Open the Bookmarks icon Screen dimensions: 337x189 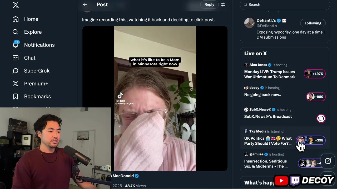tap(16, 97)
